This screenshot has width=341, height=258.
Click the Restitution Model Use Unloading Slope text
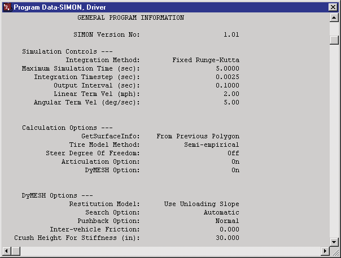(202, 204)
